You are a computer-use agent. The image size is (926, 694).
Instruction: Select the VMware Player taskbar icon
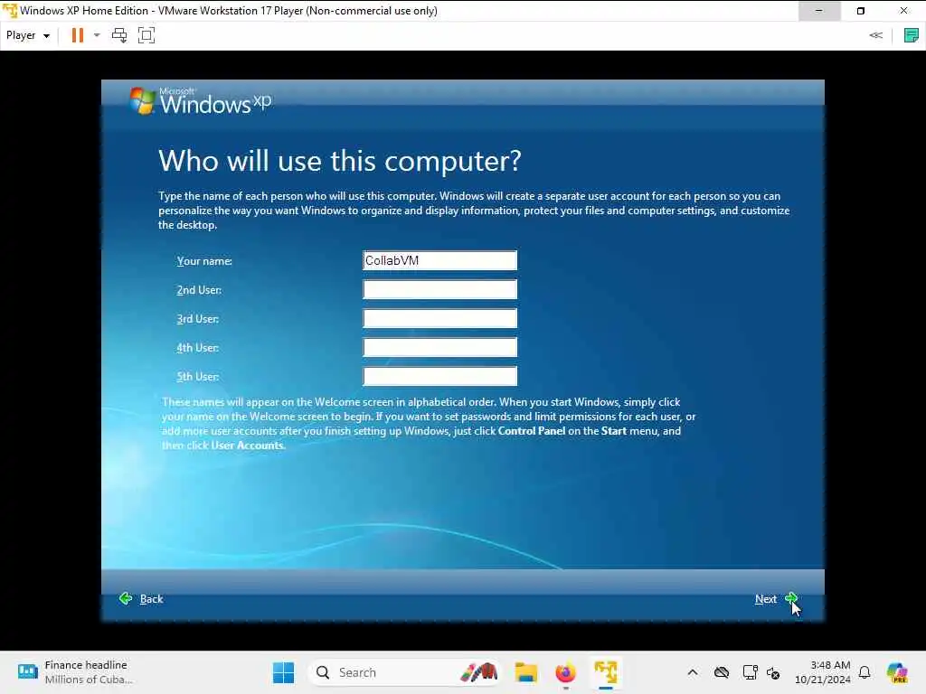(606, 672)
